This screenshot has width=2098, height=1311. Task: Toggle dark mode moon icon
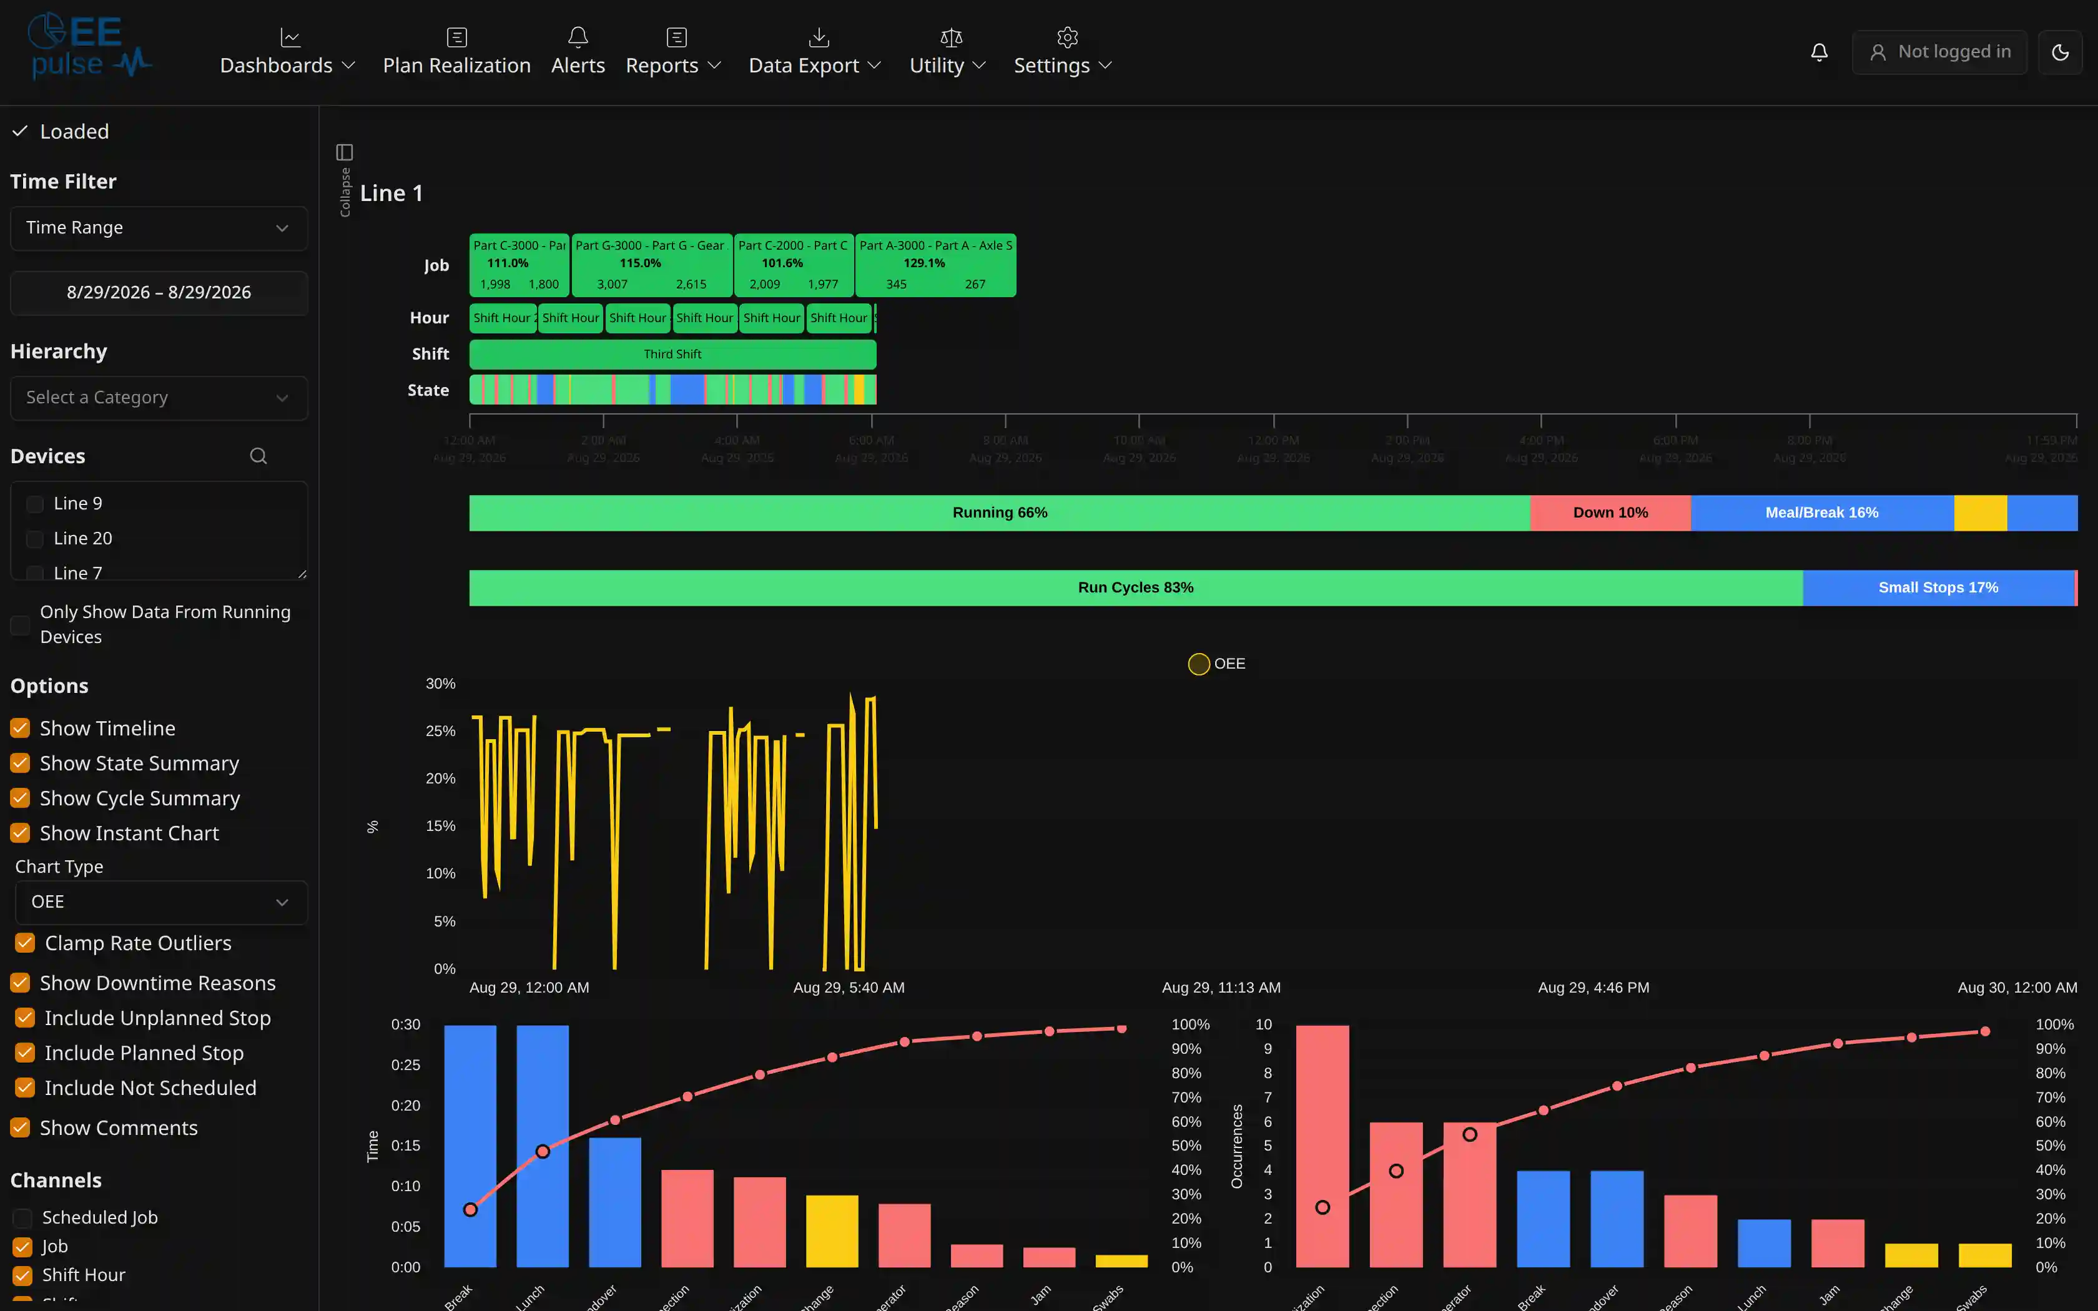[2060, 52]
